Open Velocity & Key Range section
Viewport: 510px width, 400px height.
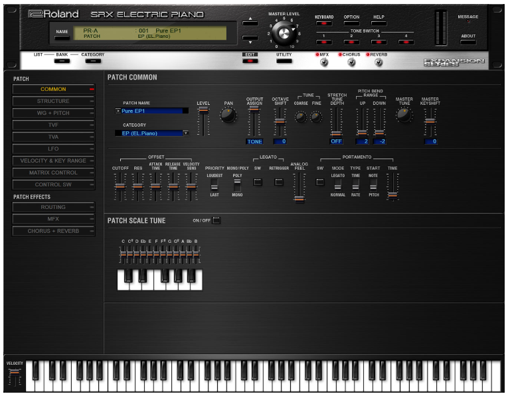click(53, 161)
